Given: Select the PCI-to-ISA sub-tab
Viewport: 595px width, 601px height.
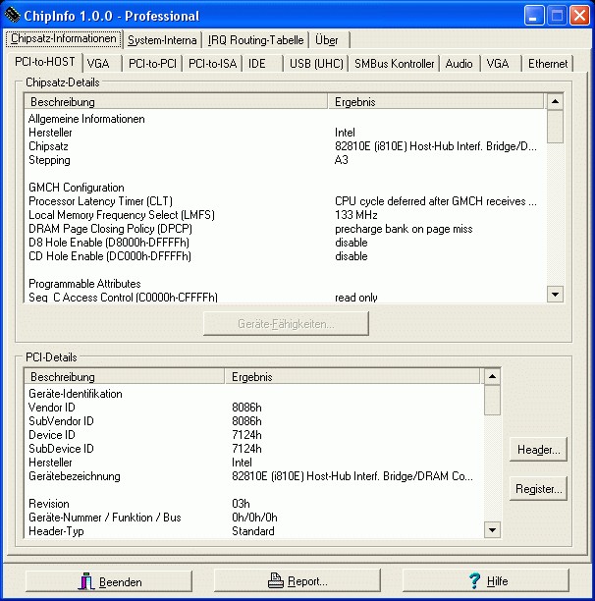Looking at the screenshot, I should tap(213, 64).
